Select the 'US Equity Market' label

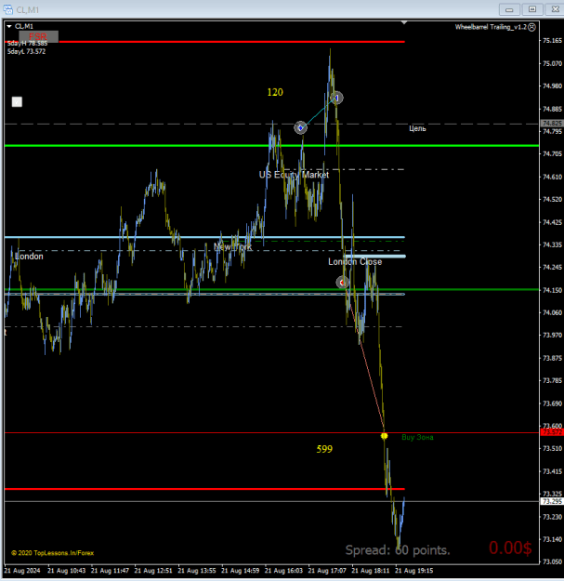coord(294,175)
